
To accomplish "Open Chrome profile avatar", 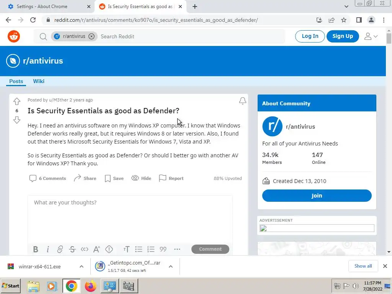I will (x=371, y=20).
